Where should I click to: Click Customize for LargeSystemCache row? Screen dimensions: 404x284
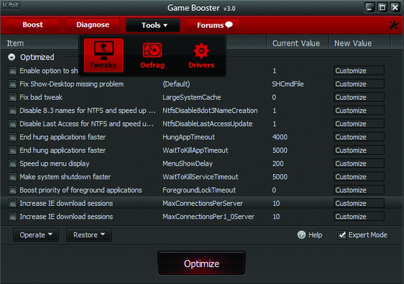[x=359, y=97]
